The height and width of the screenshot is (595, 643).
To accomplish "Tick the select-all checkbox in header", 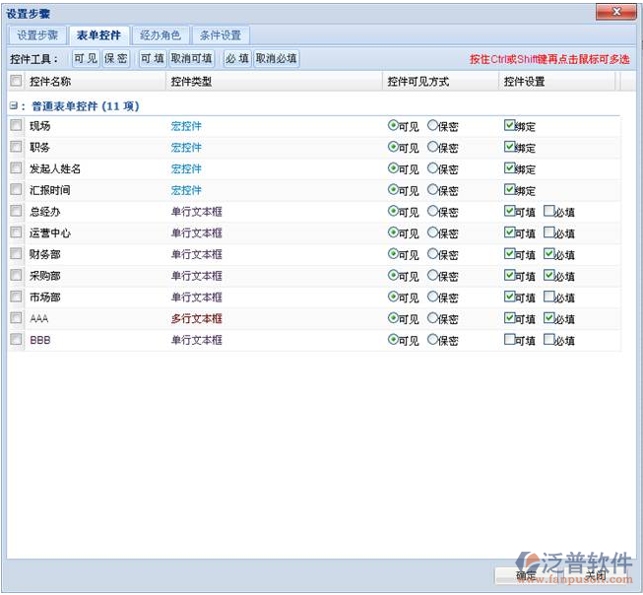I will click(16, 82).
